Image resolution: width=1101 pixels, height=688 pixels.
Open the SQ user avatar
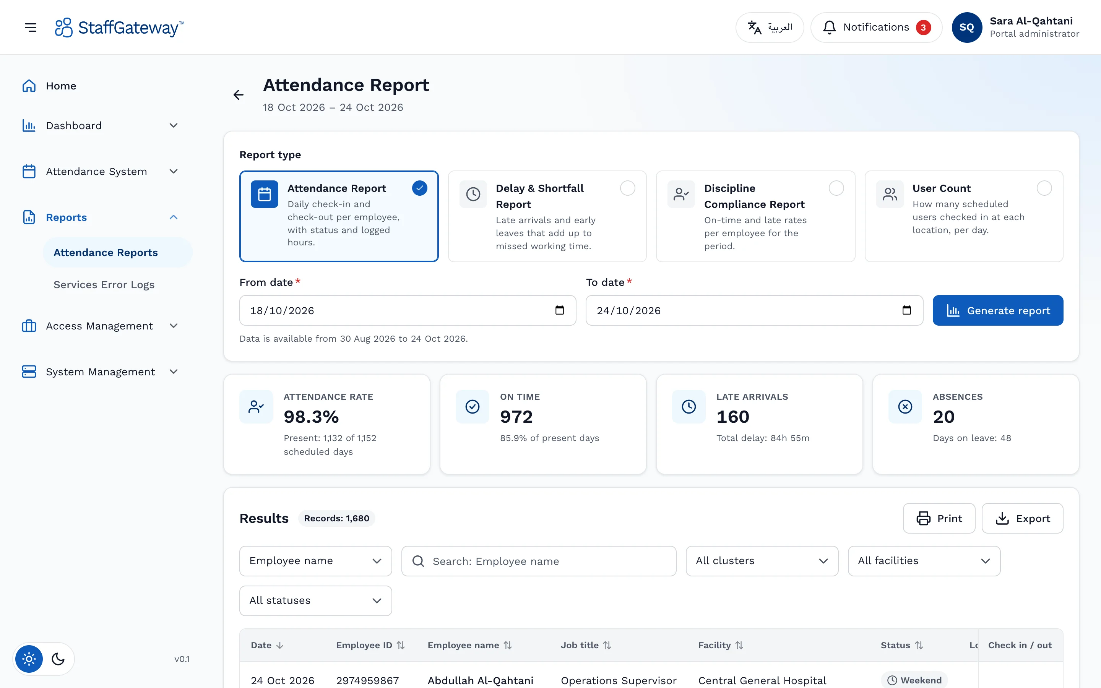pos(966,27)
